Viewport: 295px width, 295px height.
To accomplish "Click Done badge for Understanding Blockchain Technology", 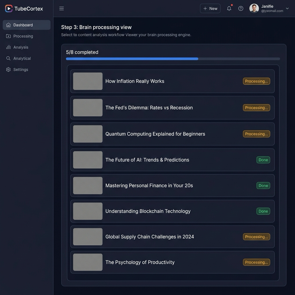I will (x=263, y=211).
